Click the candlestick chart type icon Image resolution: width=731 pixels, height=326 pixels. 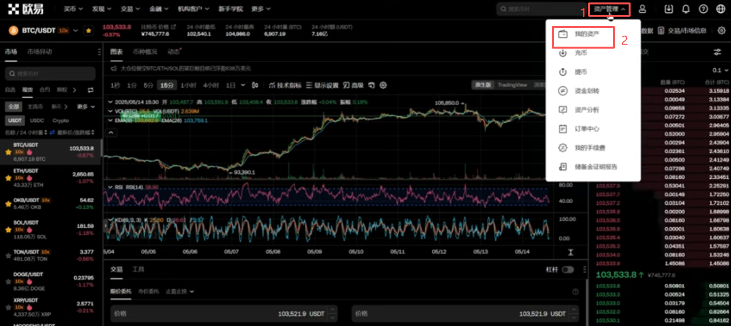(x=255, y=85)
